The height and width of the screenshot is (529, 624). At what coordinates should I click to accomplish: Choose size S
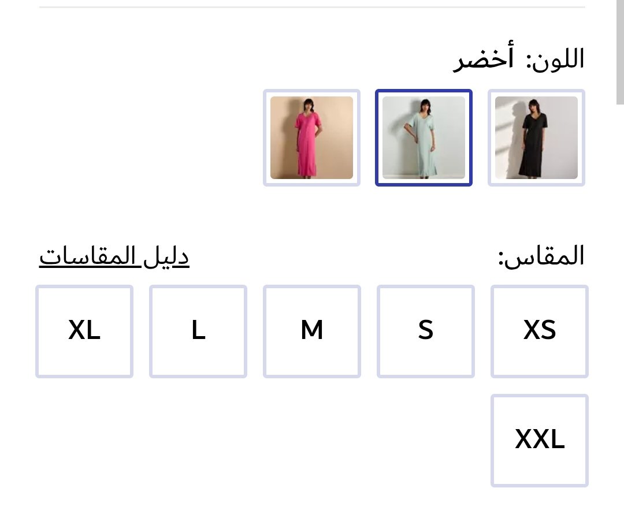(x=426, y=331)
